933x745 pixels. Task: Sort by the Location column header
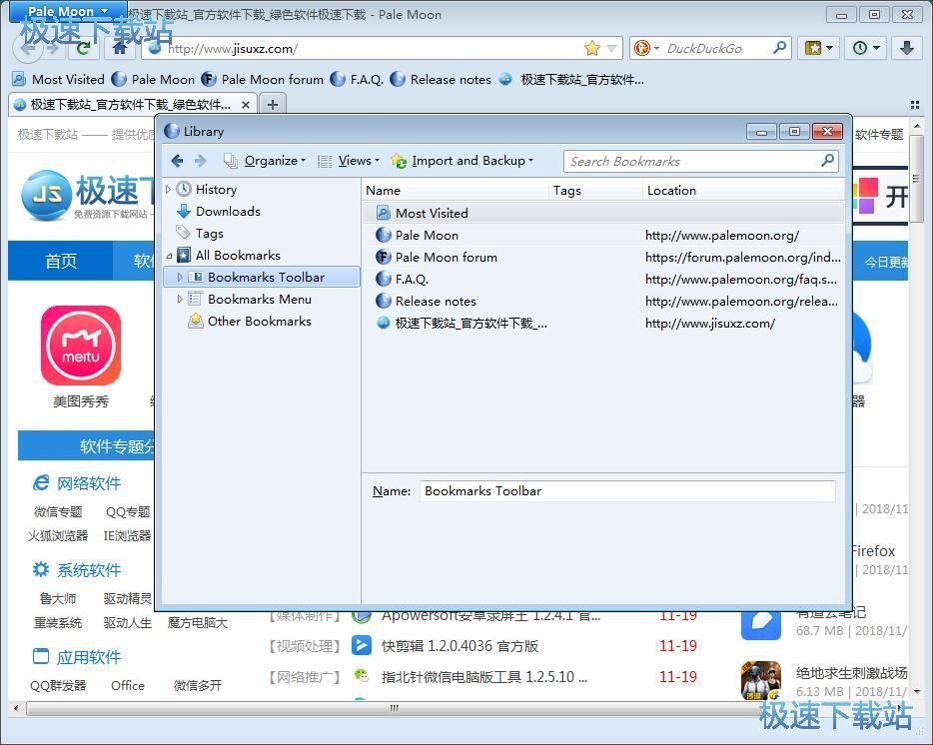(744, 191)
